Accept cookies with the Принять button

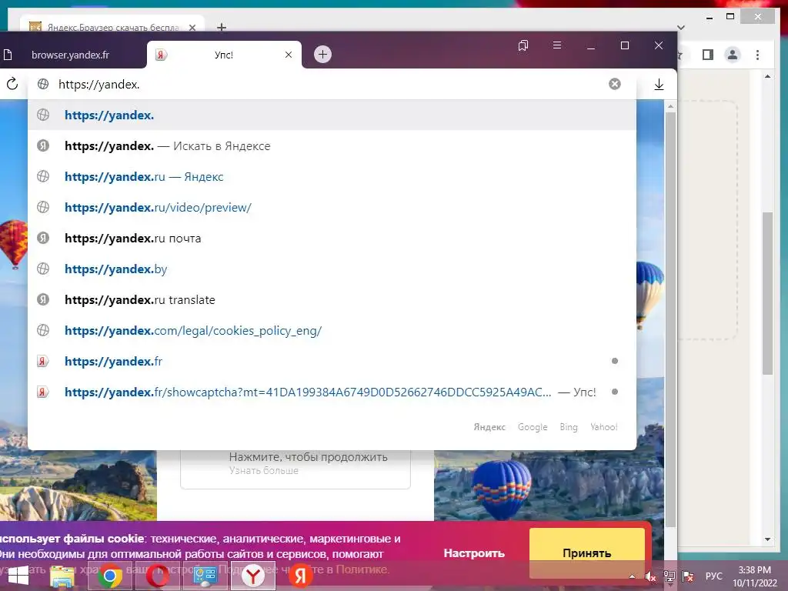pyautogui.click(x=586, y=553)
